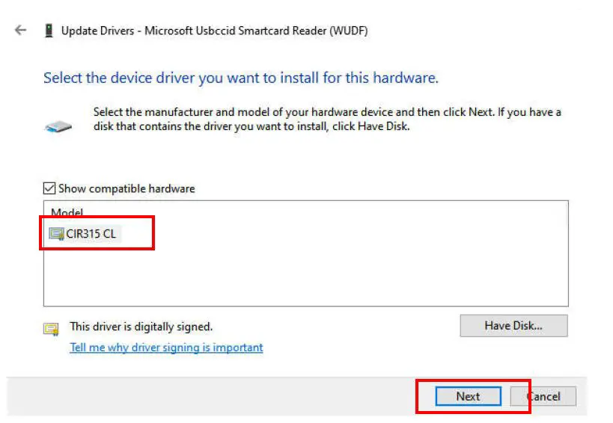Click the Select the device driver heading
The image size is (613, 423).
(x=240, y=78)
